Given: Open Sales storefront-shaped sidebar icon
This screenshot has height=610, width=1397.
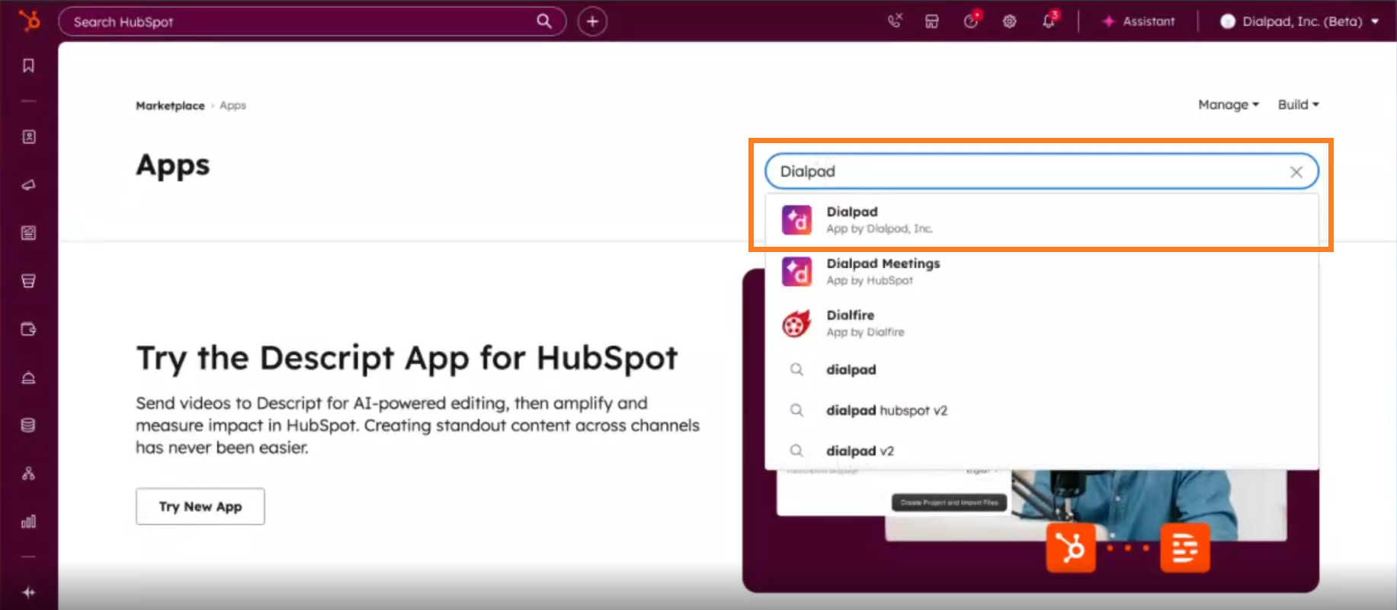Looking at the screenshot, I should 28,281.
